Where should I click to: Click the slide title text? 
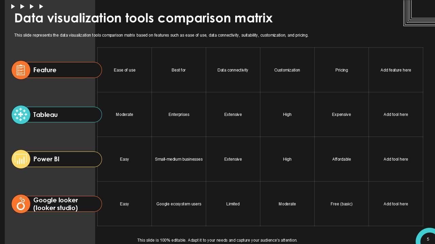(143, 18)
